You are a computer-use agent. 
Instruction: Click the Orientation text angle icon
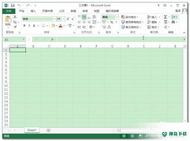click(x=91, y=27)
